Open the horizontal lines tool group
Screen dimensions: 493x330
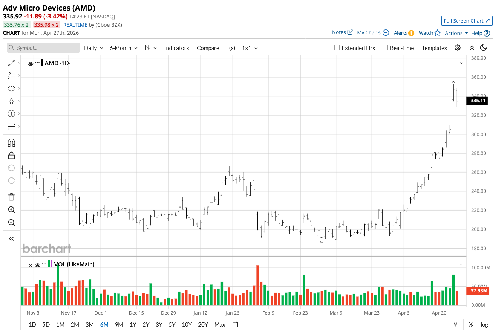[11, 126]
